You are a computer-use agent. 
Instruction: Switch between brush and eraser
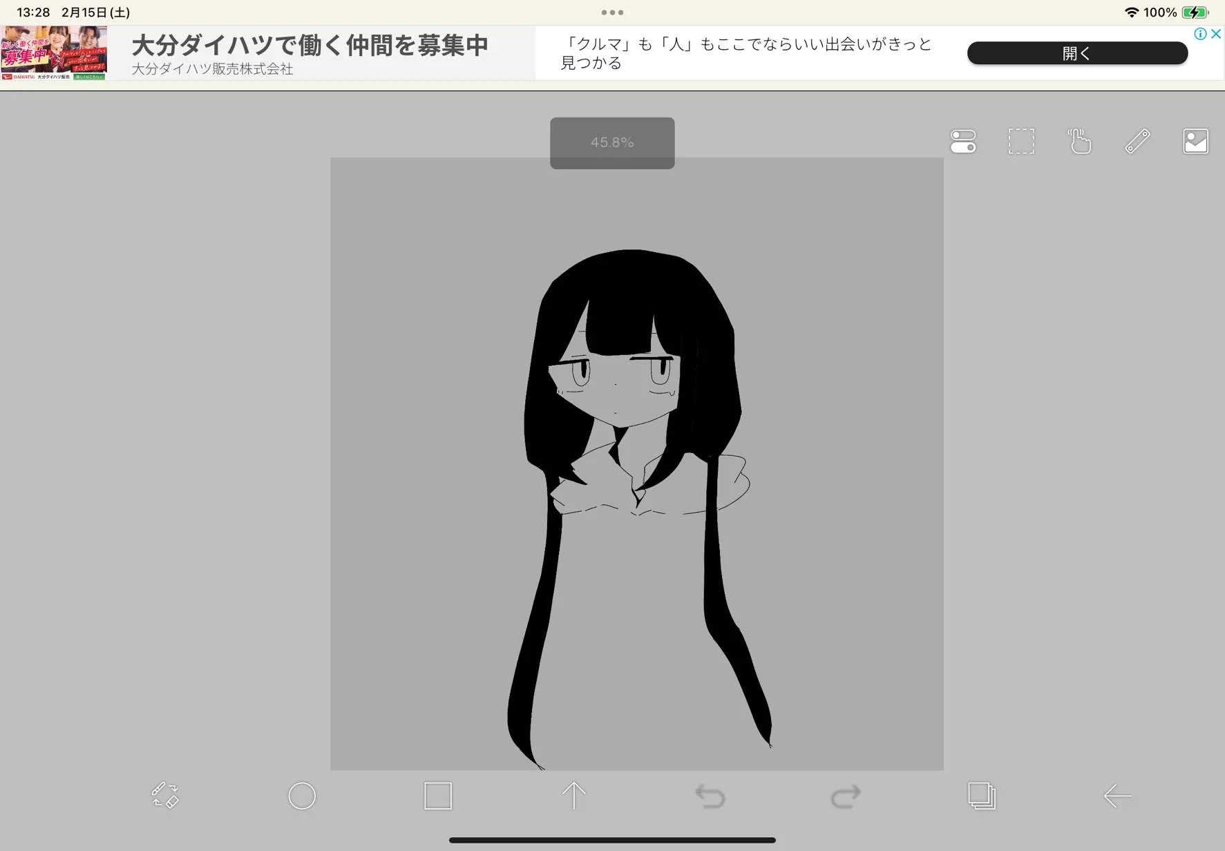tap(165, 795)
